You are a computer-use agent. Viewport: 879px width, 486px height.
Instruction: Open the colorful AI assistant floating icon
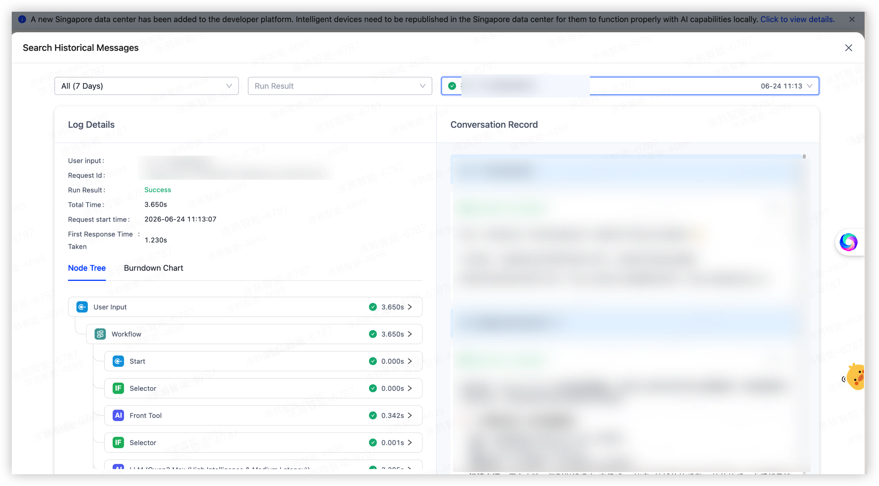(x=848, y=242)
